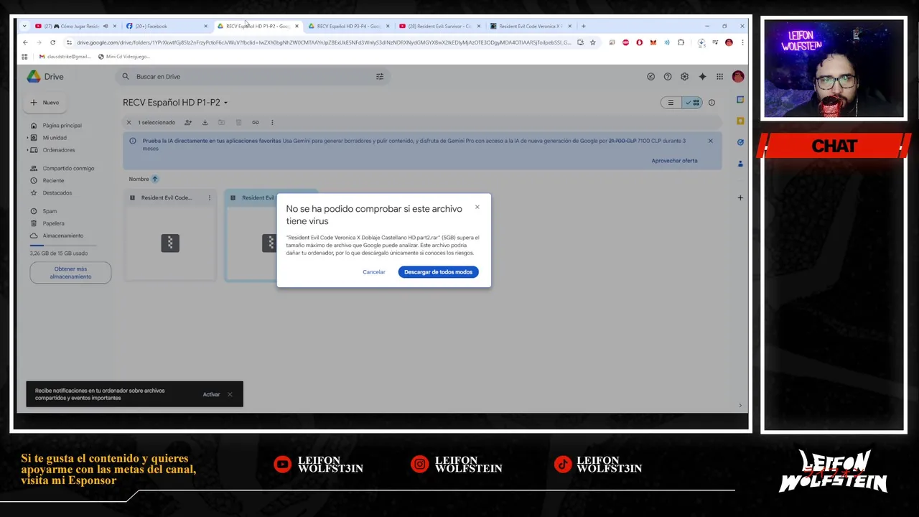Confirm with 'Descargar de todos modos' button
The width and height of the screenshot is (919, 517).
click(438, 272)
